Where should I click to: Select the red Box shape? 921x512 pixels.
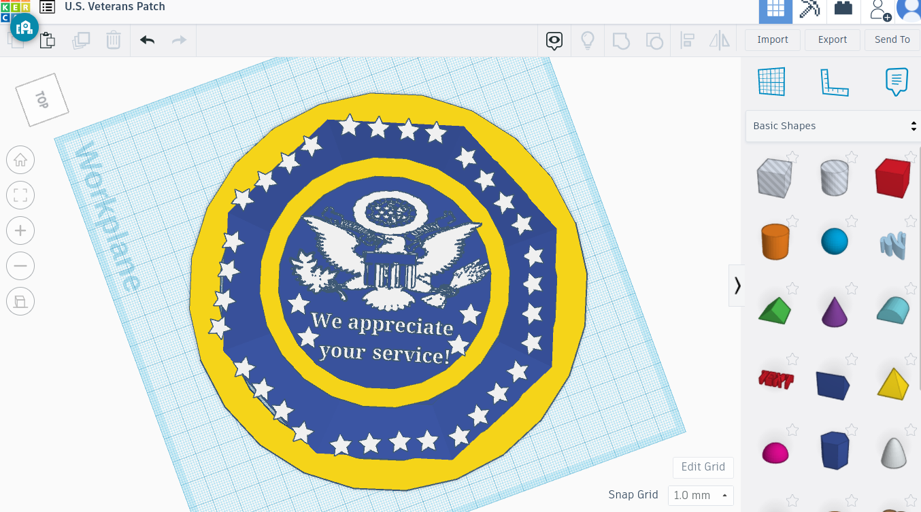pos(892,178)
